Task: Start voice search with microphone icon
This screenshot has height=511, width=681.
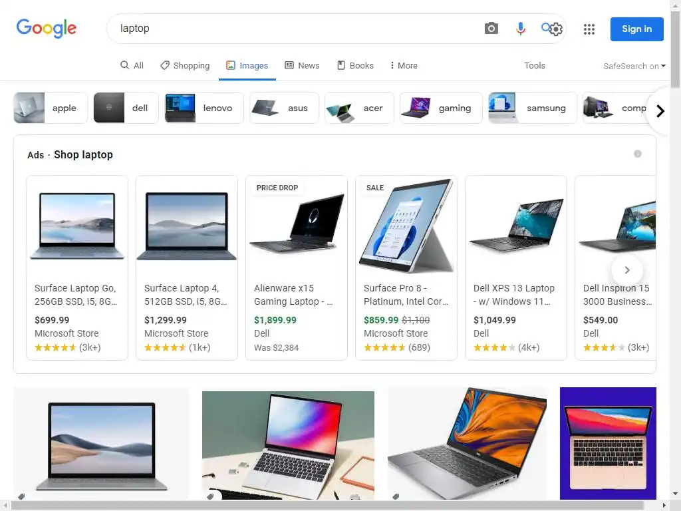Action: tap(520, 28)
